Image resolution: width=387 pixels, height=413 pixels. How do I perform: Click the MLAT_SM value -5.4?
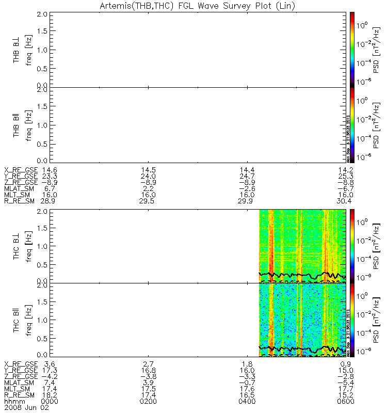coord(346,383)
